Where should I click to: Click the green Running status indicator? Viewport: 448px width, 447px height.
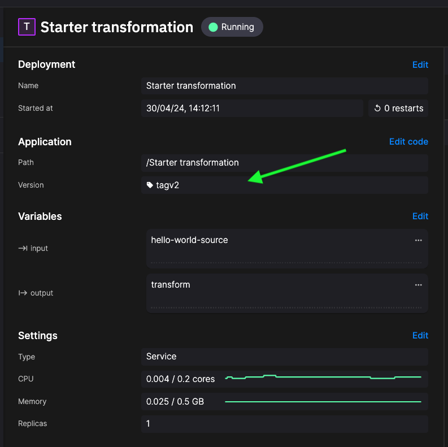pyautogui.click(x=213, y=27)
